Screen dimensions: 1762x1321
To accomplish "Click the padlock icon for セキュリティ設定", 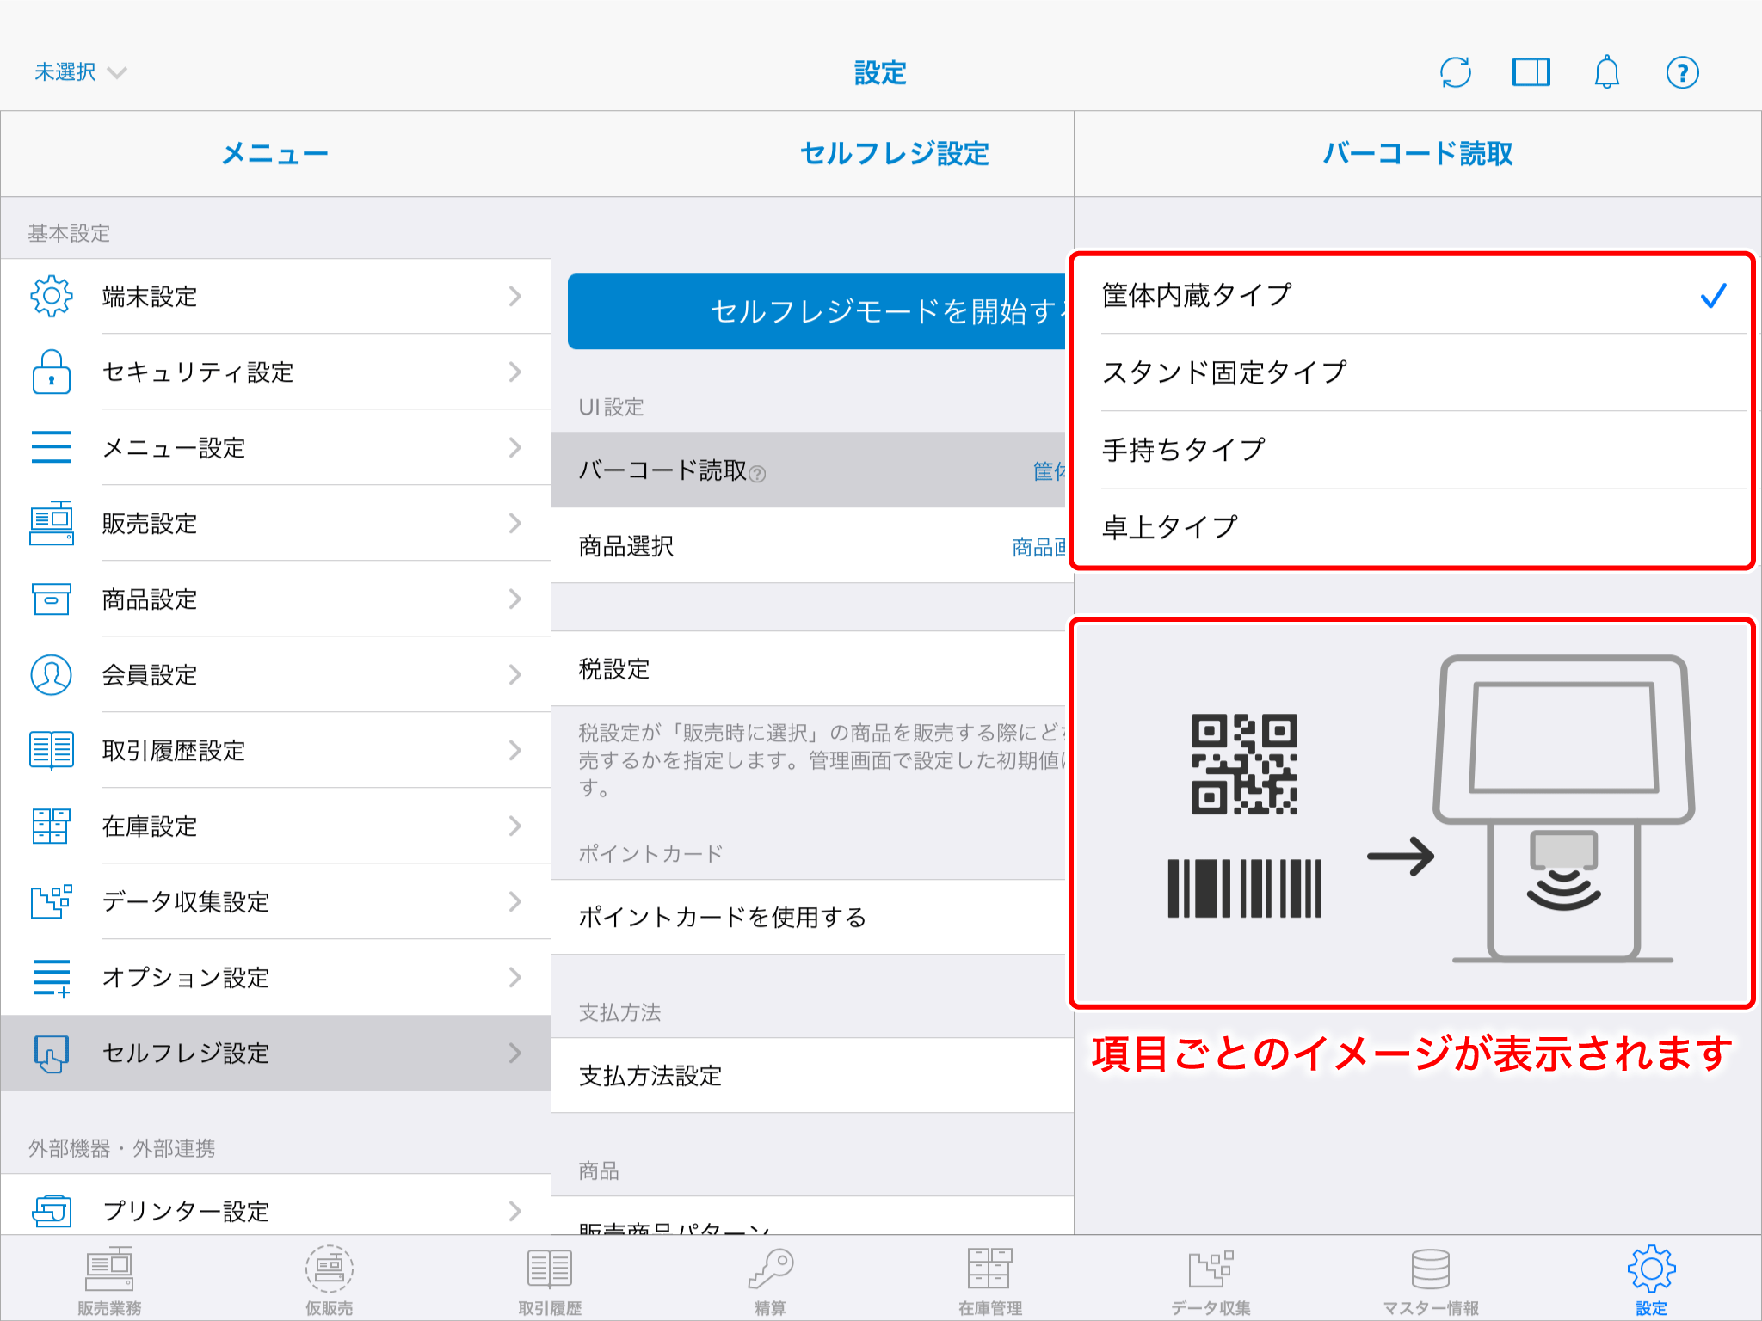I will point(52,372).
